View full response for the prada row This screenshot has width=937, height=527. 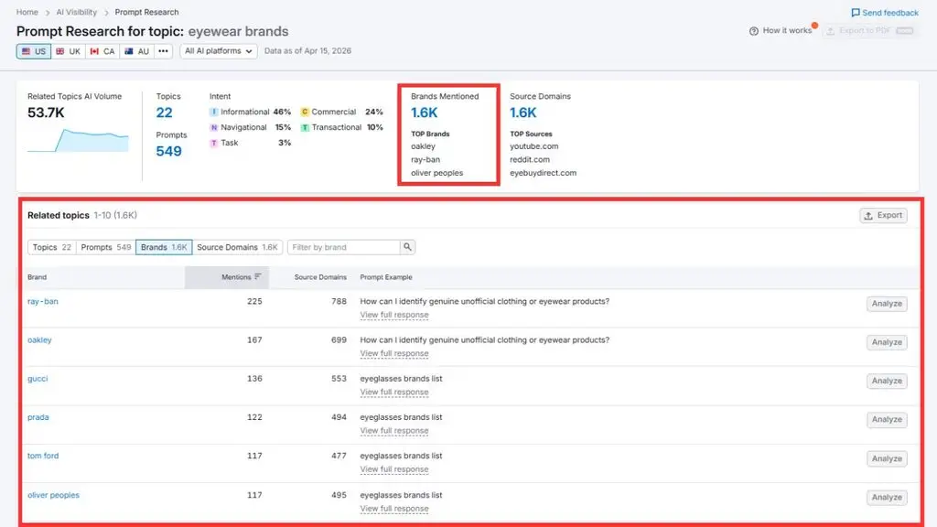point(394,431)
